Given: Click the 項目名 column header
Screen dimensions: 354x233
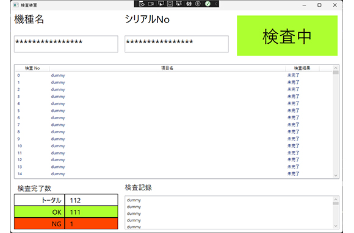Looking at the screenshot, I should (x=167, y=68).
